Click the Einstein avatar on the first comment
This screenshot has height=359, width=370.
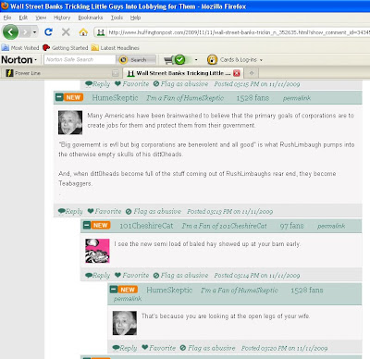(x=70, y=122)
